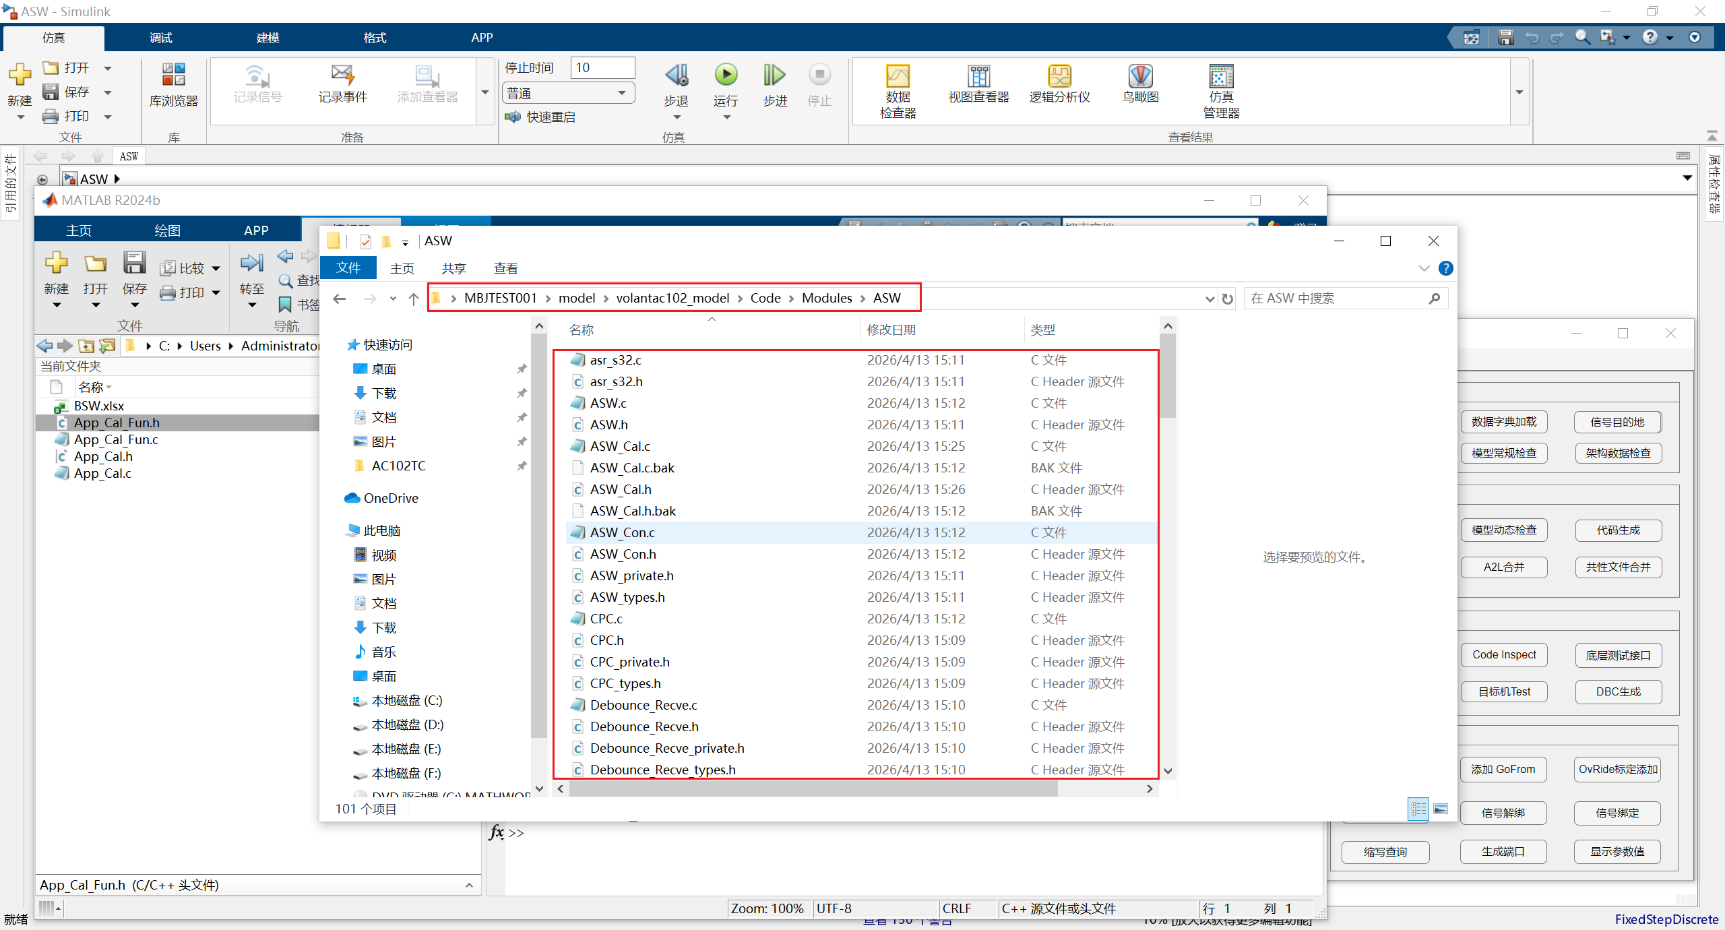The image size is (1725, 930).
Task: Expand the Prepare (准备) gallery dropdown
Action: coord(484,92)
